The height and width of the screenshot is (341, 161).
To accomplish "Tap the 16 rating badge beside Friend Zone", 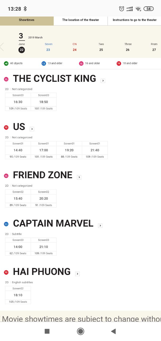I will [6, 176].
